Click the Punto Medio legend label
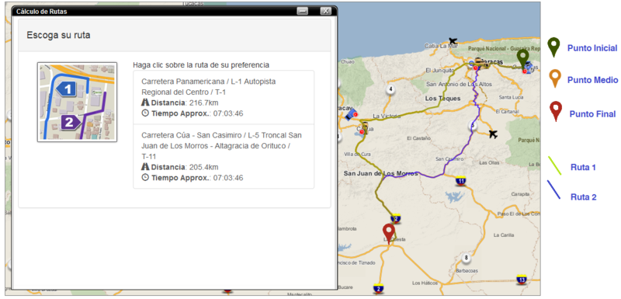Screen dimensions: 621x299 [x=592, y=80]
